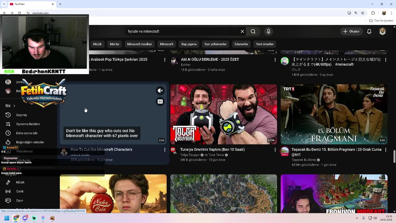The width and height of the screenshot is (396, 223).
Task: Open a new browser tab
Action: [60, 4]
